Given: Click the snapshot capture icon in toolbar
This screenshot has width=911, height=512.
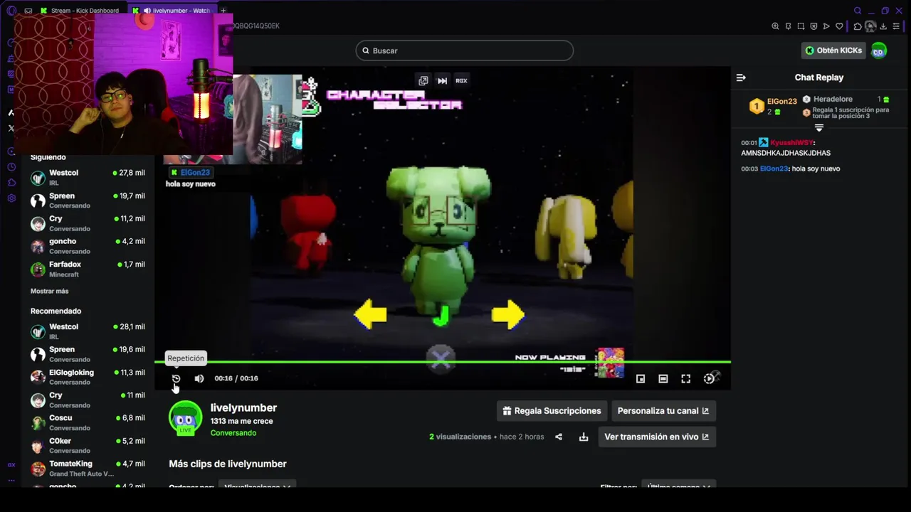Looking at the screenshot, I should pos(801,26).
